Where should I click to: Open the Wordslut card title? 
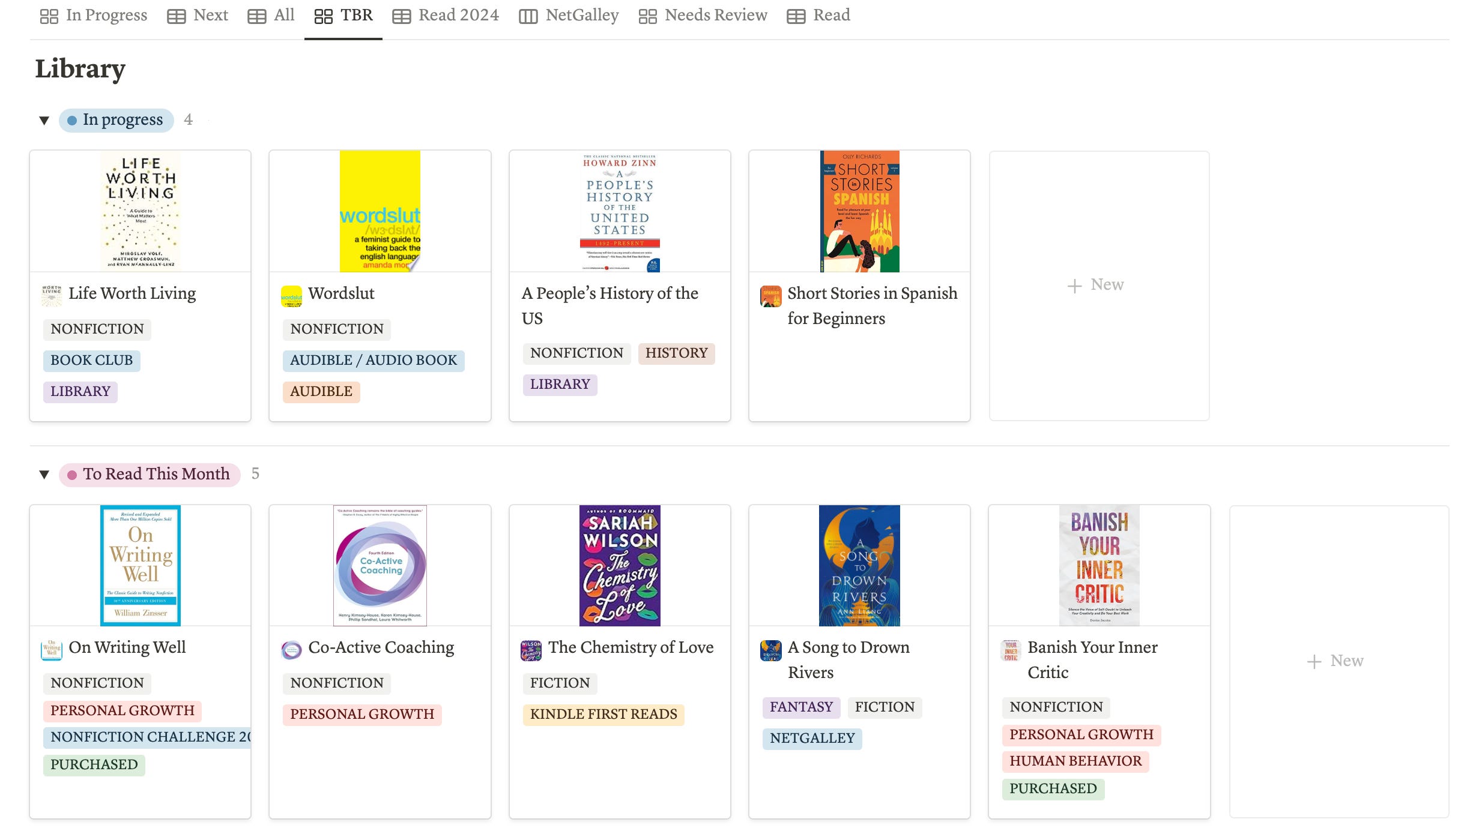tap(341, 293)
